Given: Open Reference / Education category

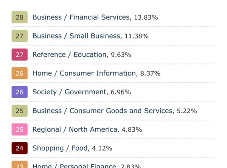Looking at the screenshot, I should (x=70, y=55).
